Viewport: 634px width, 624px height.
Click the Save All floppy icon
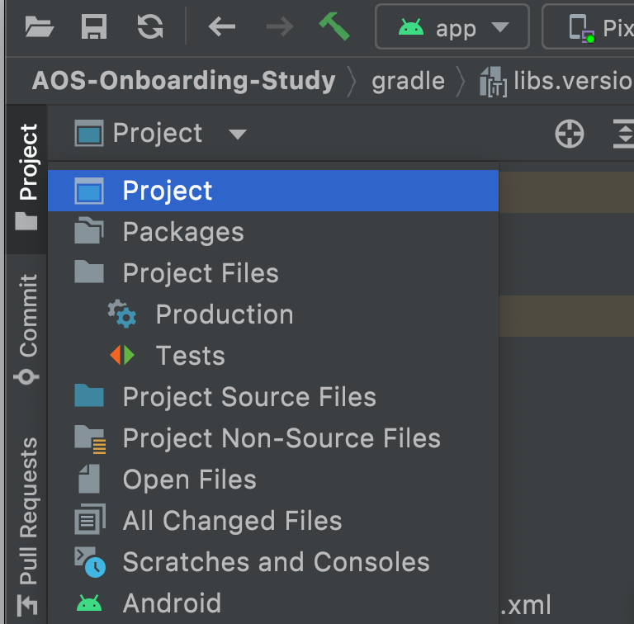point(94,27)
